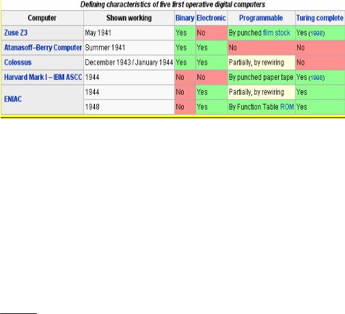Click ENIAC 1948 Turing complete Yes cell
345x314 pixels.
320,106
